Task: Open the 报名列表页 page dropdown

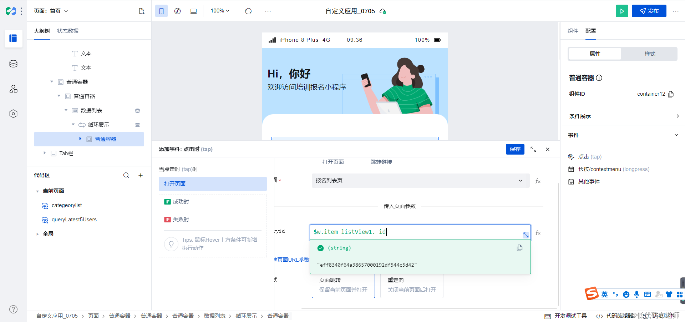Action: tap(421, 181)
